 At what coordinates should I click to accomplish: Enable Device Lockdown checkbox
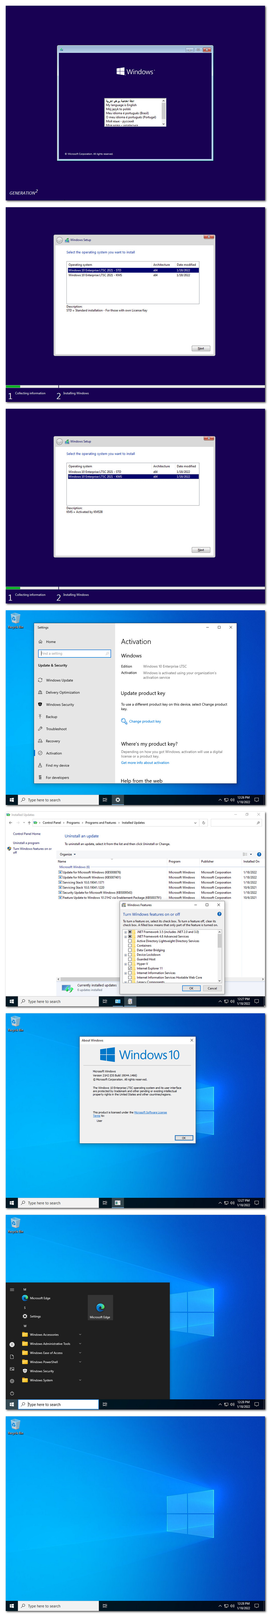click(130, 955)
